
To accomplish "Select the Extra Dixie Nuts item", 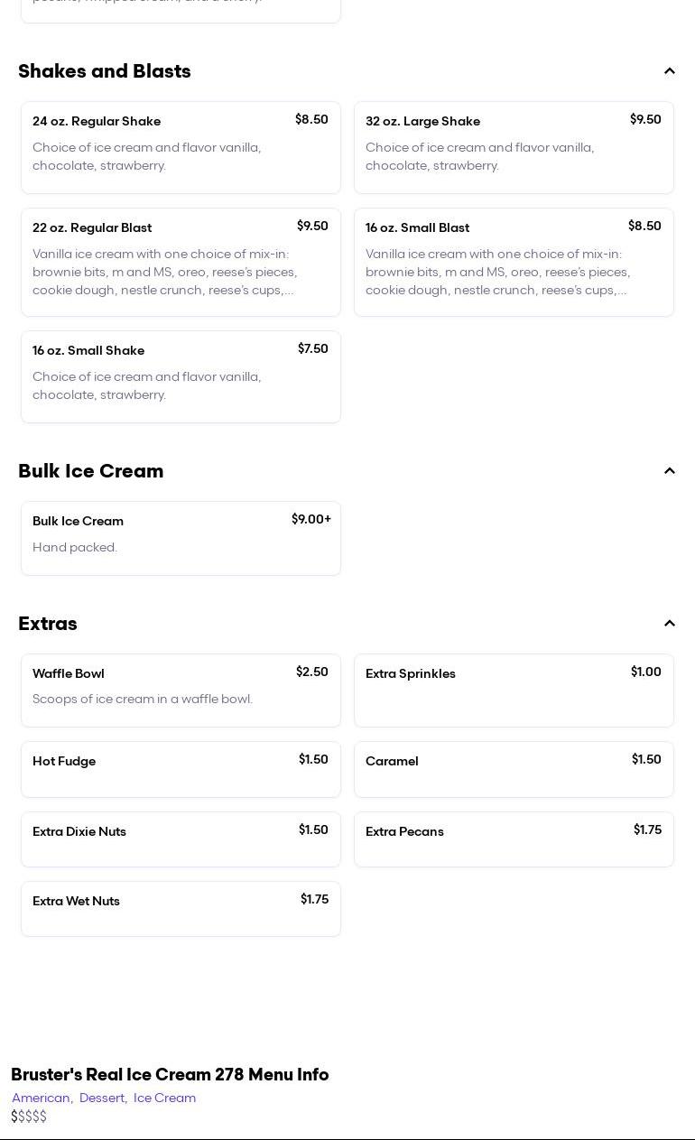I will (181, 839).
